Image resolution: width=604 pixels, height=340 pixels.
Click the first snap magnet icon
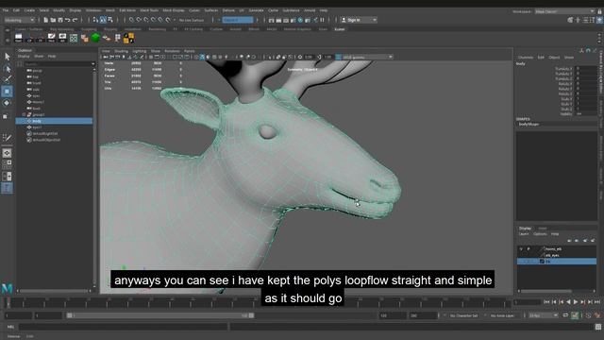[x=131, y=20]
